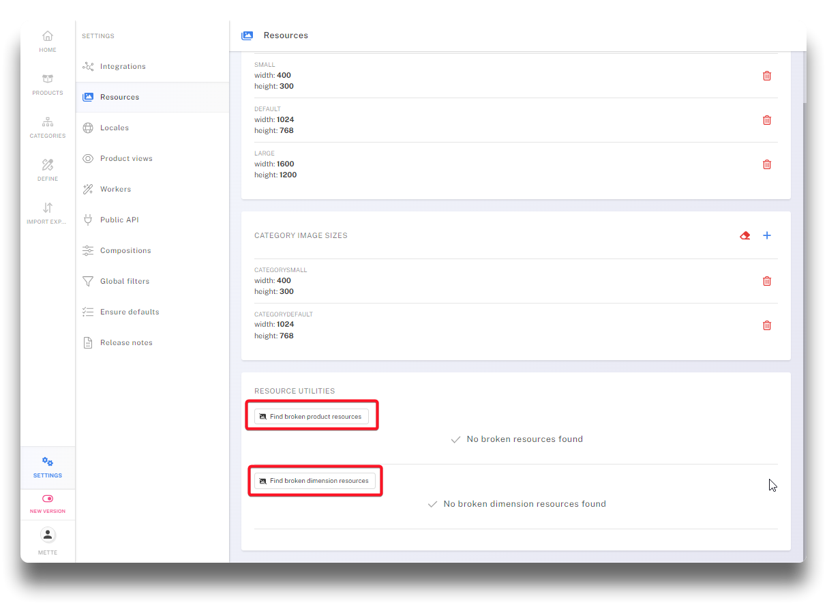827x605 pixels.
Task: Delete the SMALL product image size
Action: pyautogui.click(x=766, y=76)
